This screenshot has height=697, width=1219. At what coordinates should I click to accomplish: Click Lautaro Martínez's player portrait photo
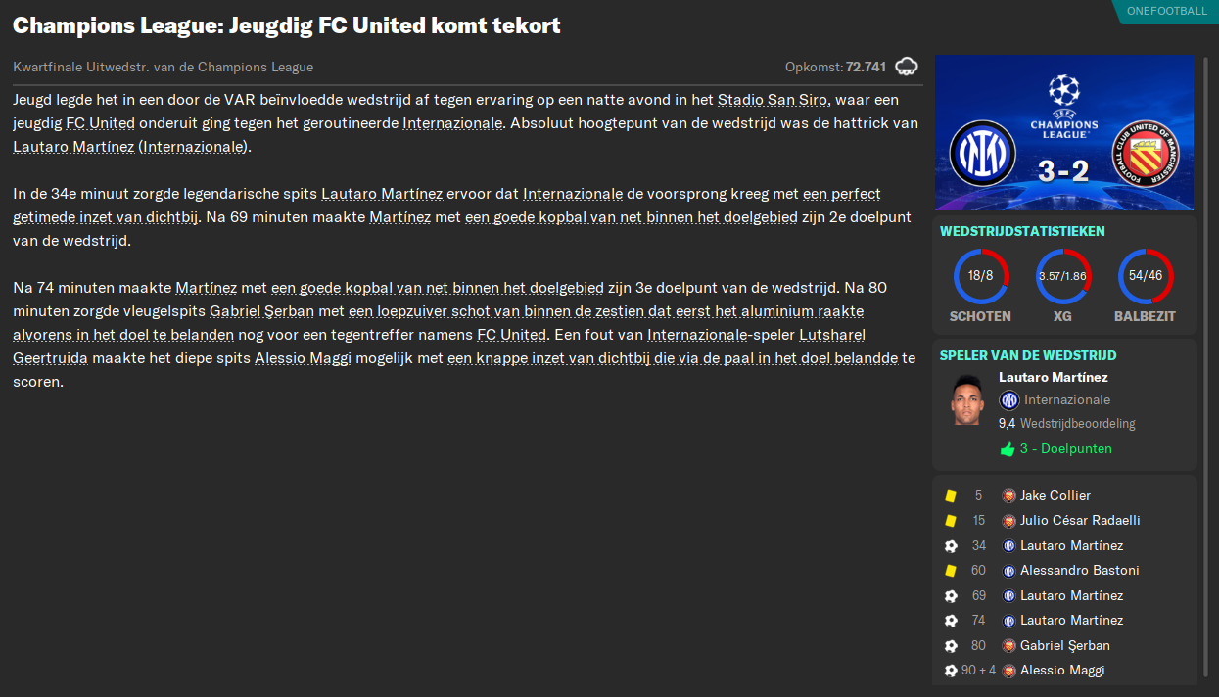(967, 400)
